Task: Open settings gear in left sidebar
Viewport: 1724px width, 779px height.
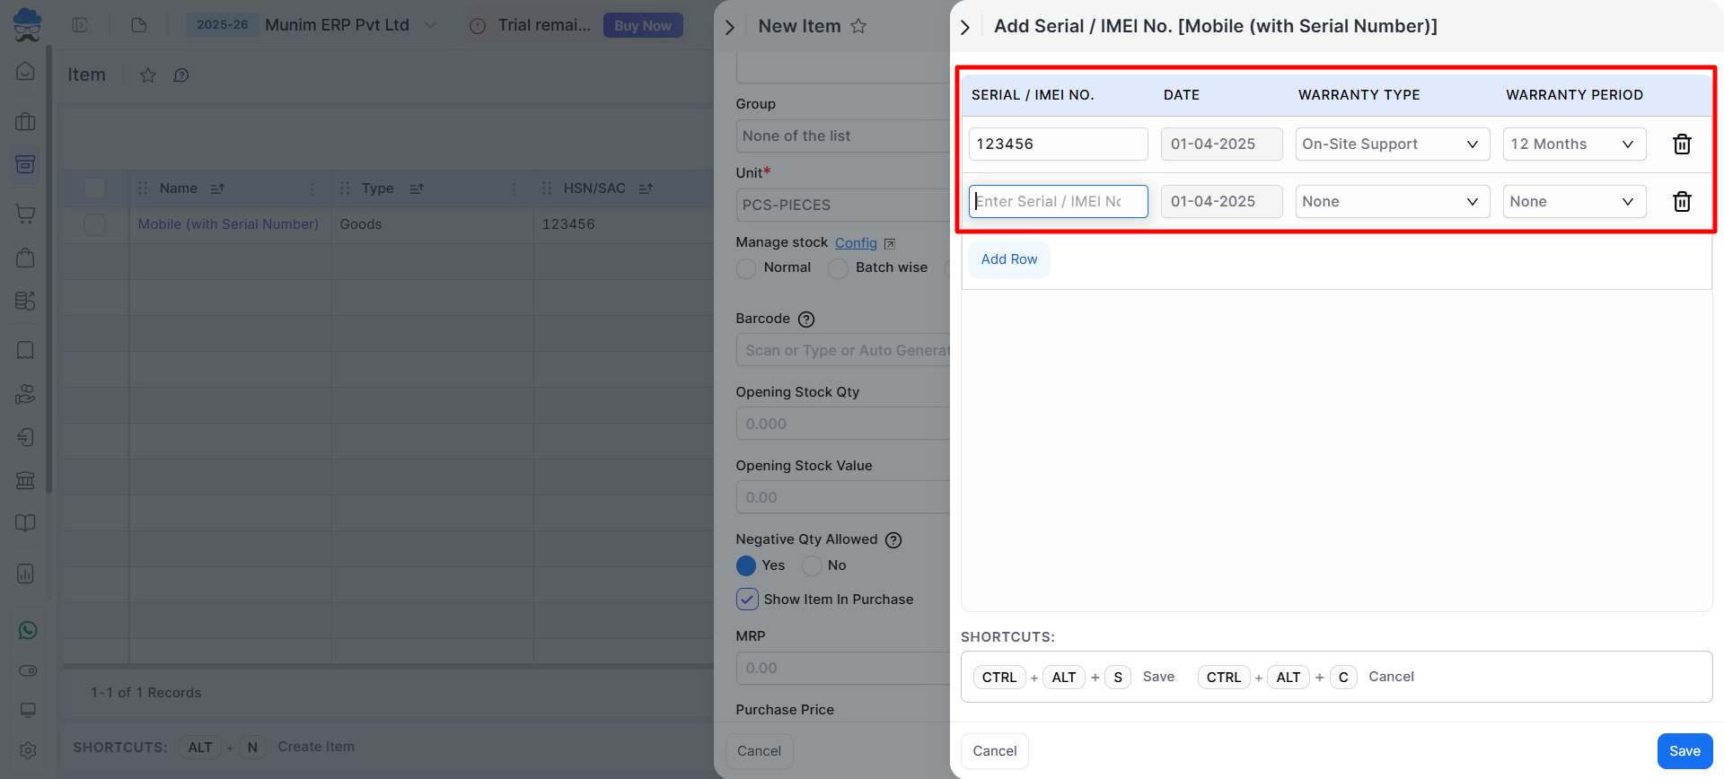Action: click(27, 750)
